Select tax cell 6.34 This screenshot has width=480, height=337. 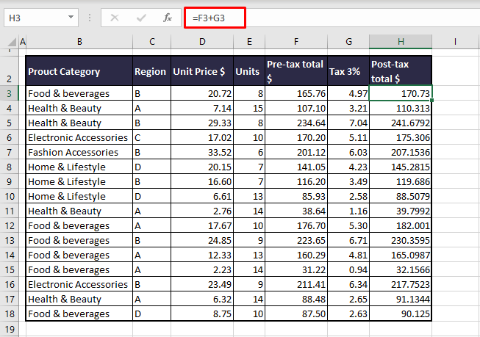pos(348,284)
